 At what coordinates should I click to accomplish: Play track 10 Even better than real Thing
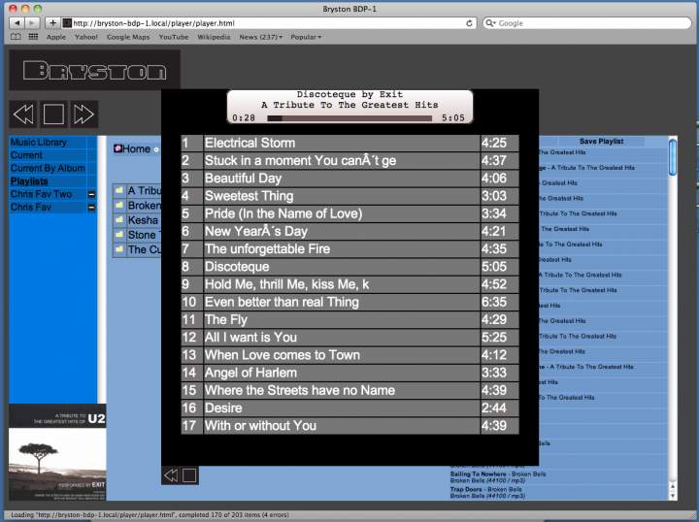349,302
